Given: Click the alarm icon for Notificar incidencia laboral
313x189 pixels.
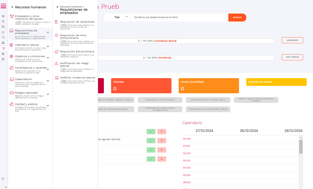Looking at the screenshot, I should pos(56,78).
